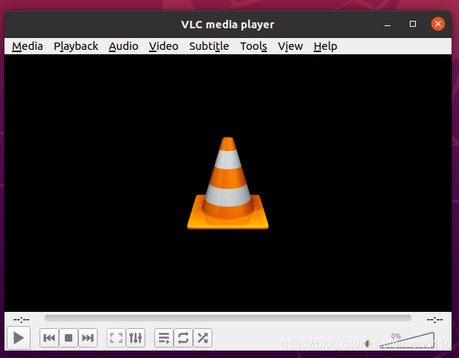Toggle fullscreen video mode
The height and width of the screenshot is (358, 459).
pos(116,338)
